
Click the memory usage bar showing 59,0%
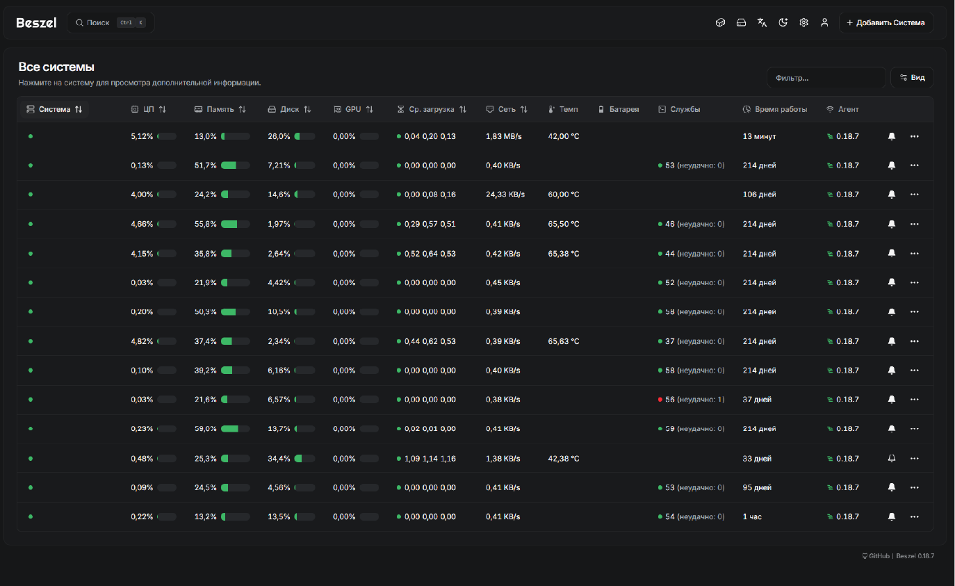coord(235,429)
